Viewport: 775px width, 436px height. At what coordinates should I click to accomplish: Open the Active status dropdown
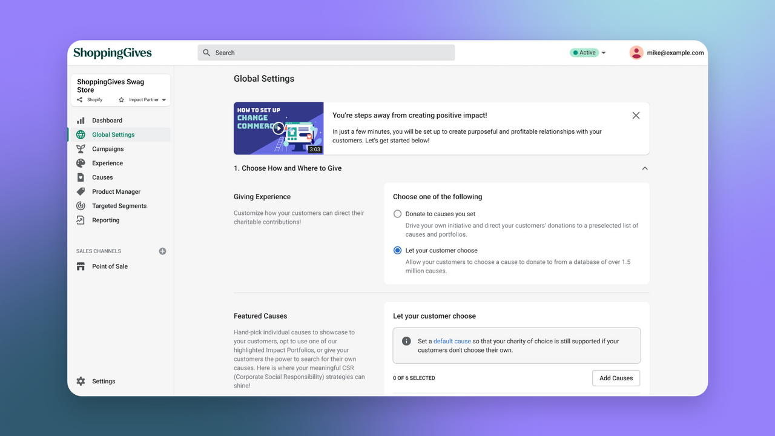pos(588,53)
